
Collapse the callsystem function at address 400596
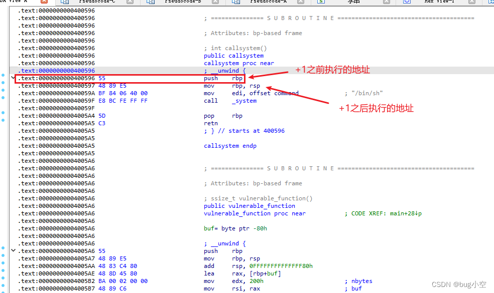(13, 78)
